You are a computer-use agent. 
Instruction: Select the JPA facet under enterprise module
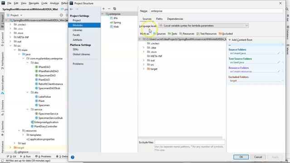coord(114,18)
